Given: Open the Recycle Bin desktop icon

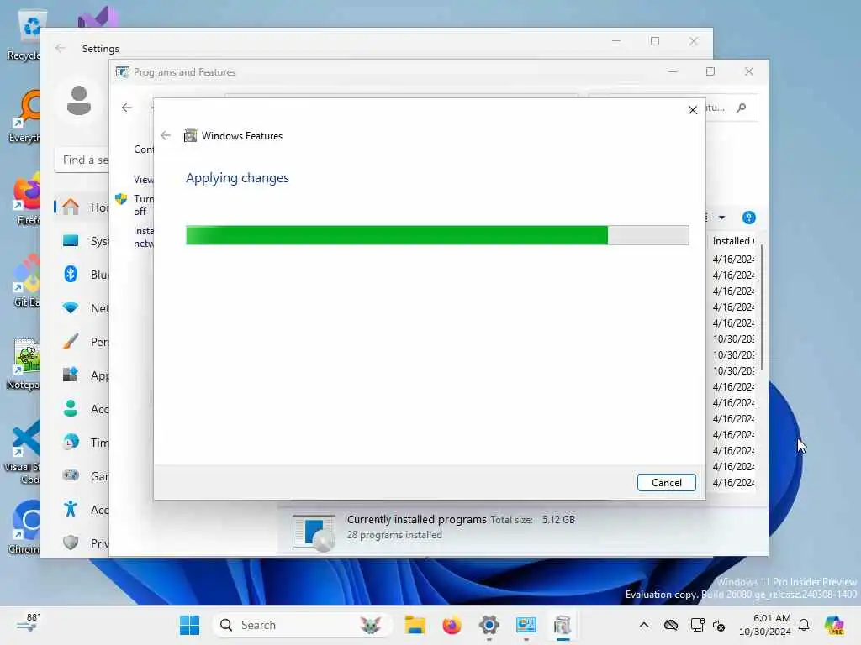Looking at the screenshot, I should click(x=24, y=34).
